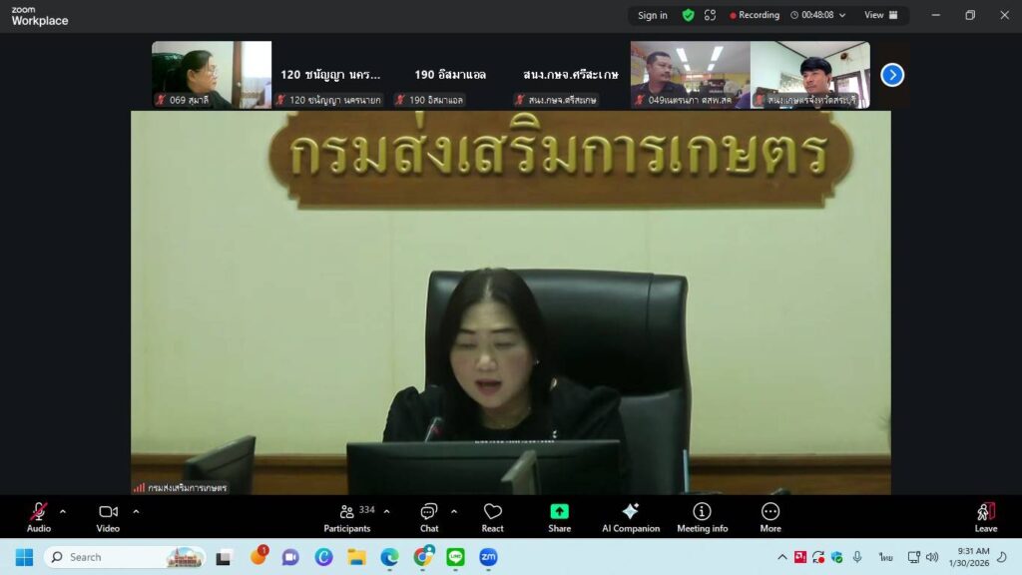The image size is (1022, 575).
Task: Toggle the camera with Video button
Action: coord(108,516)
